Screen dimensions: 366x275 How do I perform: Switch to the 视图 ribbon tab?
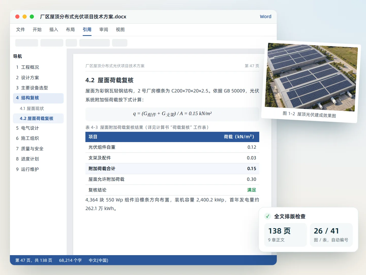pyautogui.click(x=120, y=30)
